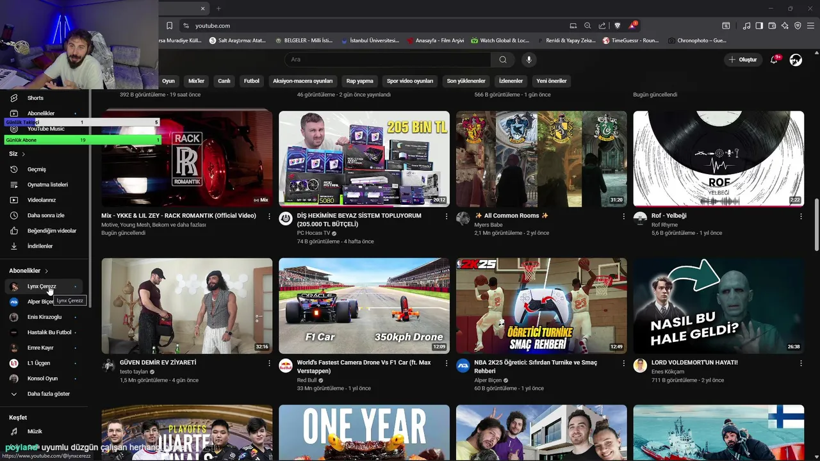The width and height of the screenshot is (820, 461).
Task: Select the Aksiyon-macera oyunları chip
Action: tap(303, 81)
